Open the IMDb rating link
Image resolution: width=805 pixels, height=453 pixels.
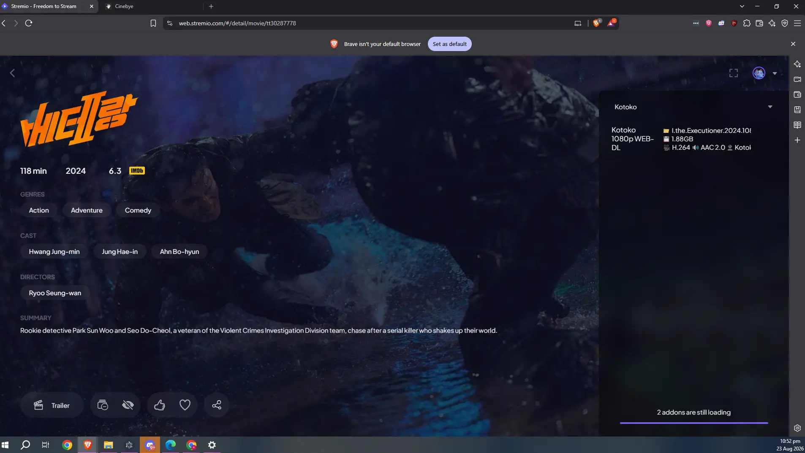tap(137, 171)
